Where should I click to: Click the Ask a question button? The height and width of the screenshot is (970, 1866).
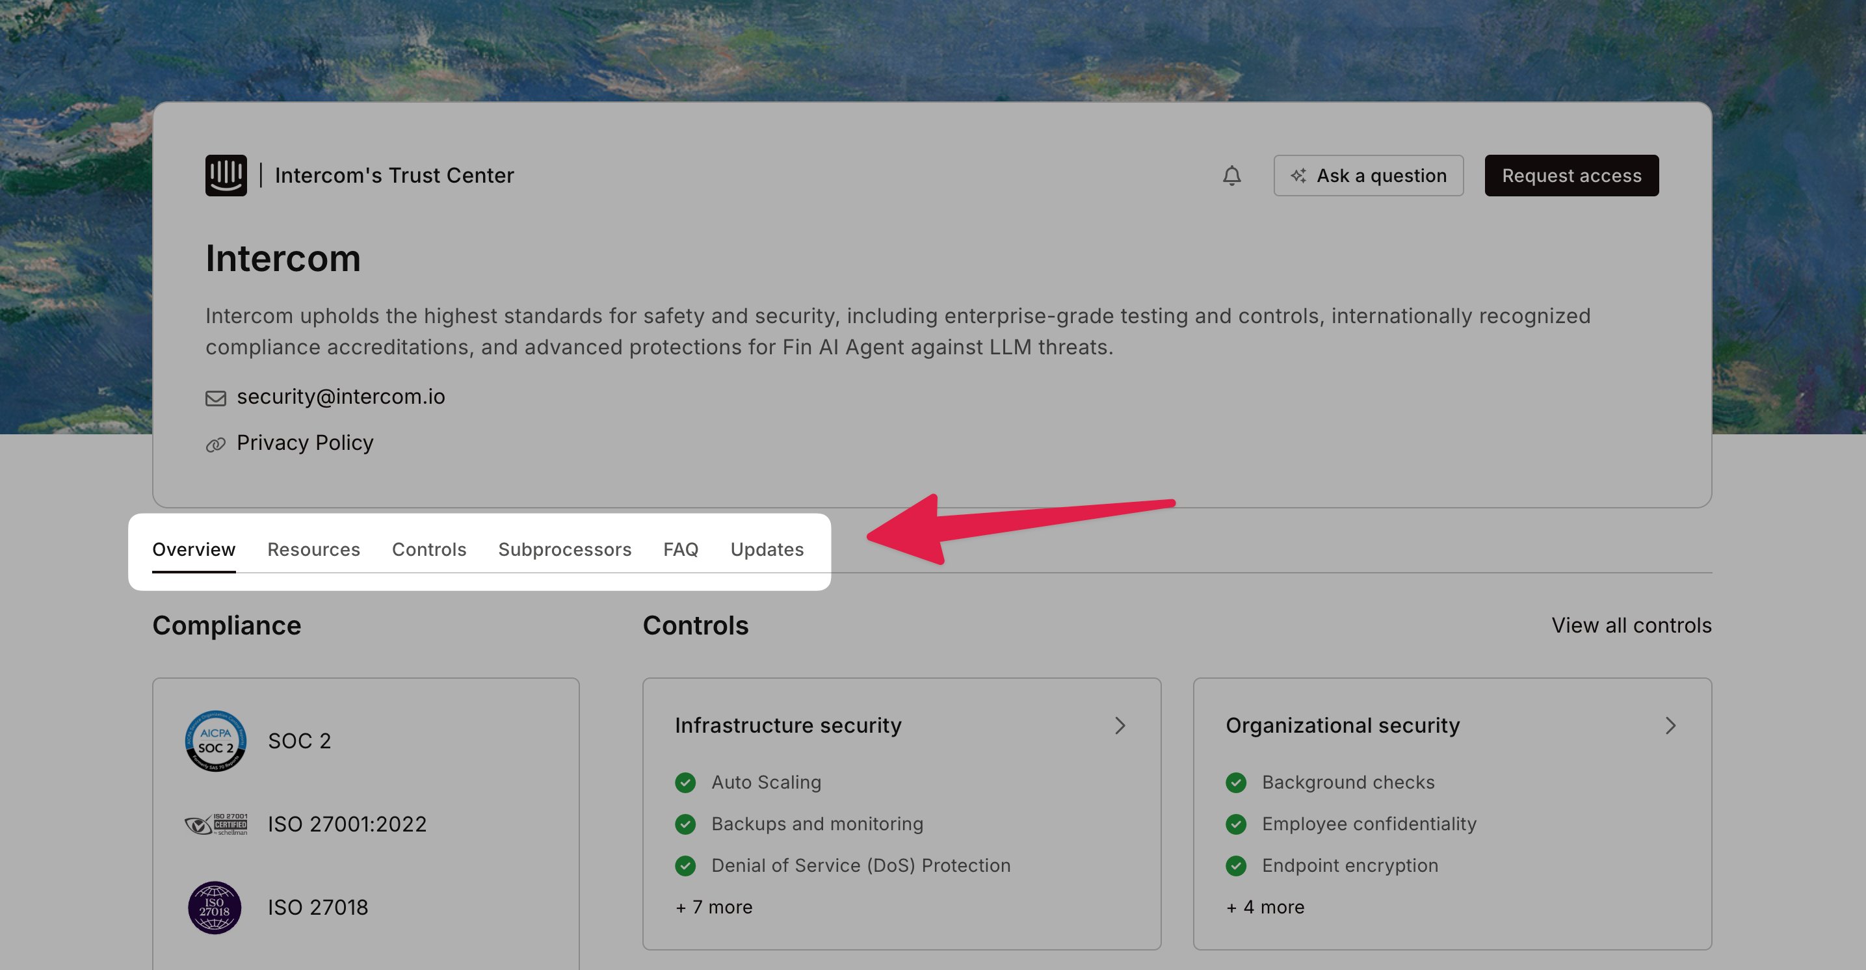(x=1369, y=176)
